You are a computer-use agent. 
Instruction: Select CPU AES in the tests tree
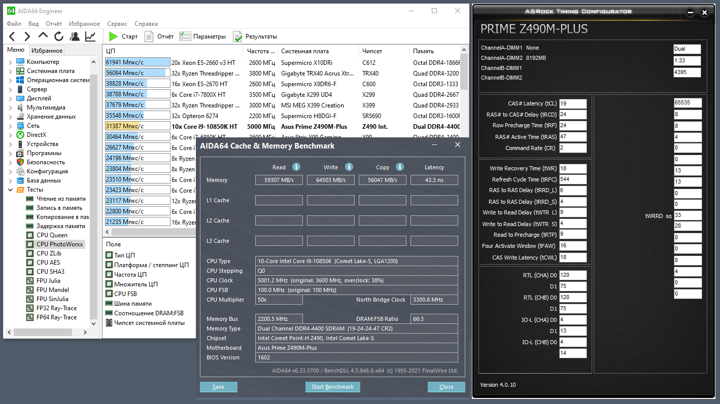click(x=48, y=263)
